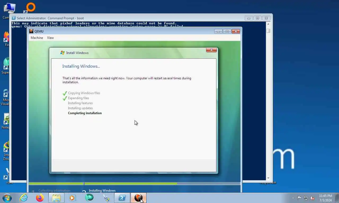Click the 'Installing Windows...' heading
The image size is (339, 203).
[x=81, y=66]
